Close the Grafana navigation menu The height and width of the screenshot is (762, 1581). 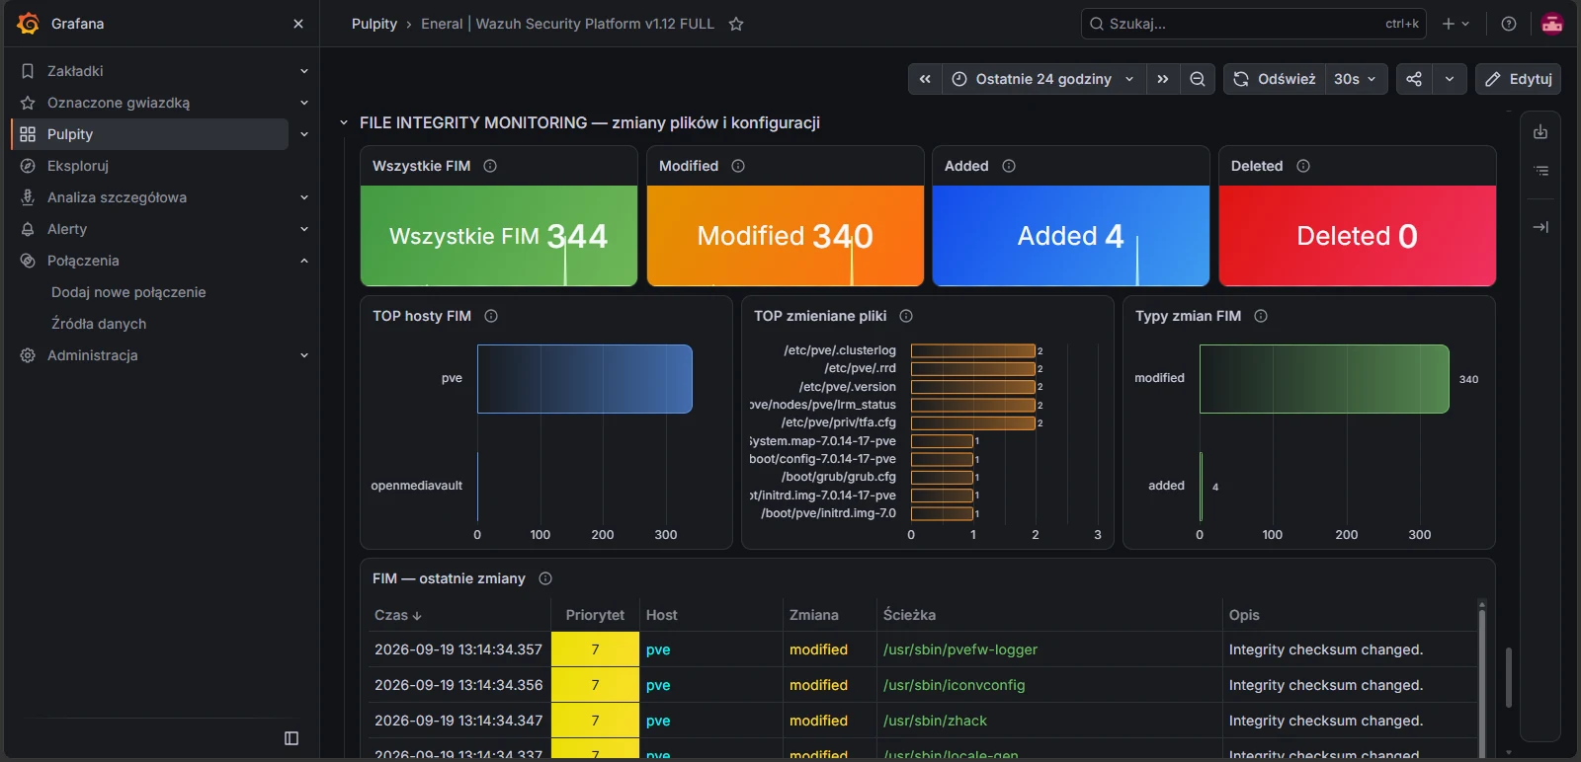(x=298, y=24)
